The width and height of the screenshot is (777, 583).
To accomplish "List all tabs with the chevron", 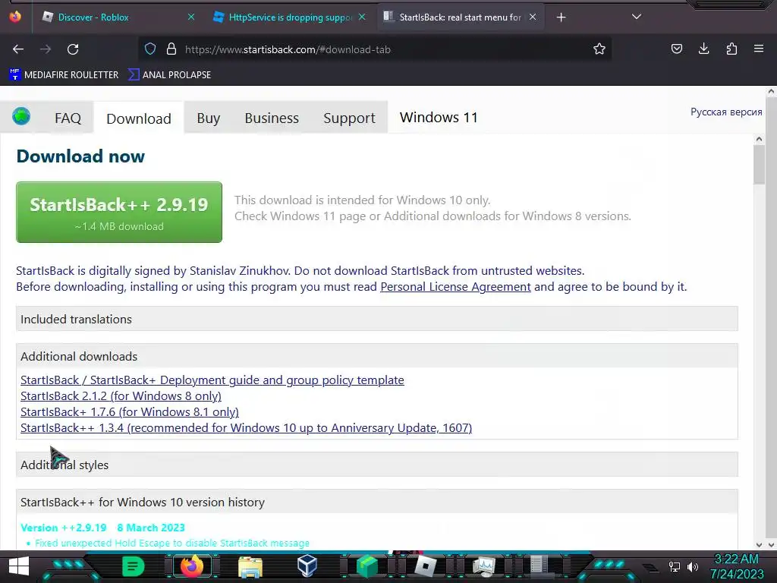I will [x=637, y=17].
